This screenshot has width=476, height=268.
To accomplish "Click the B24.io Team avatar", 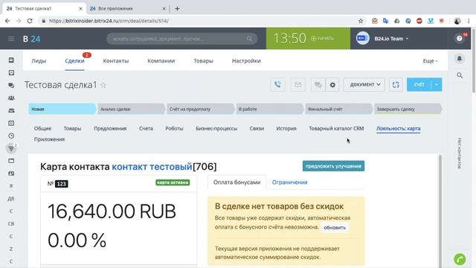I will 362,38.
